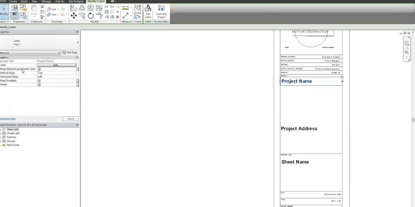Open the Other (1) type selector dropdown
Image resolution: width=415 pixels, height=207 pixels.
[x=59, y=53]
